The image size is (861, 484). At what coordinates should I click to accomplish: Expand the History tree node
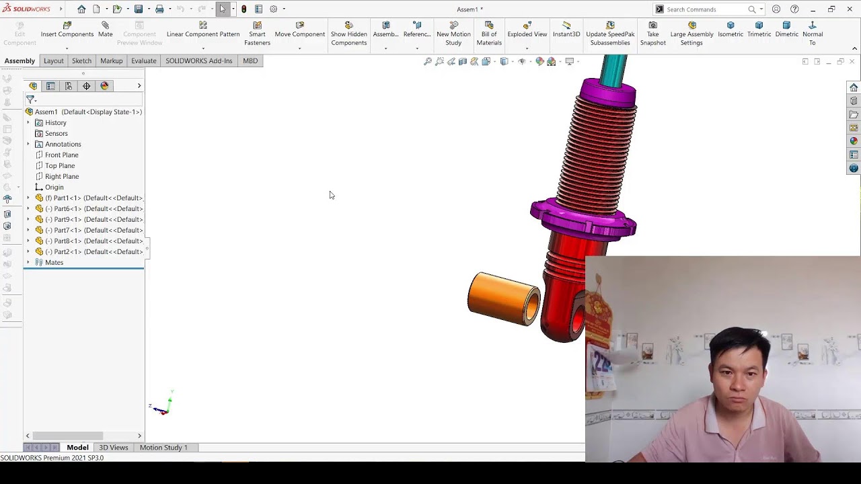(x=28, y=122)
